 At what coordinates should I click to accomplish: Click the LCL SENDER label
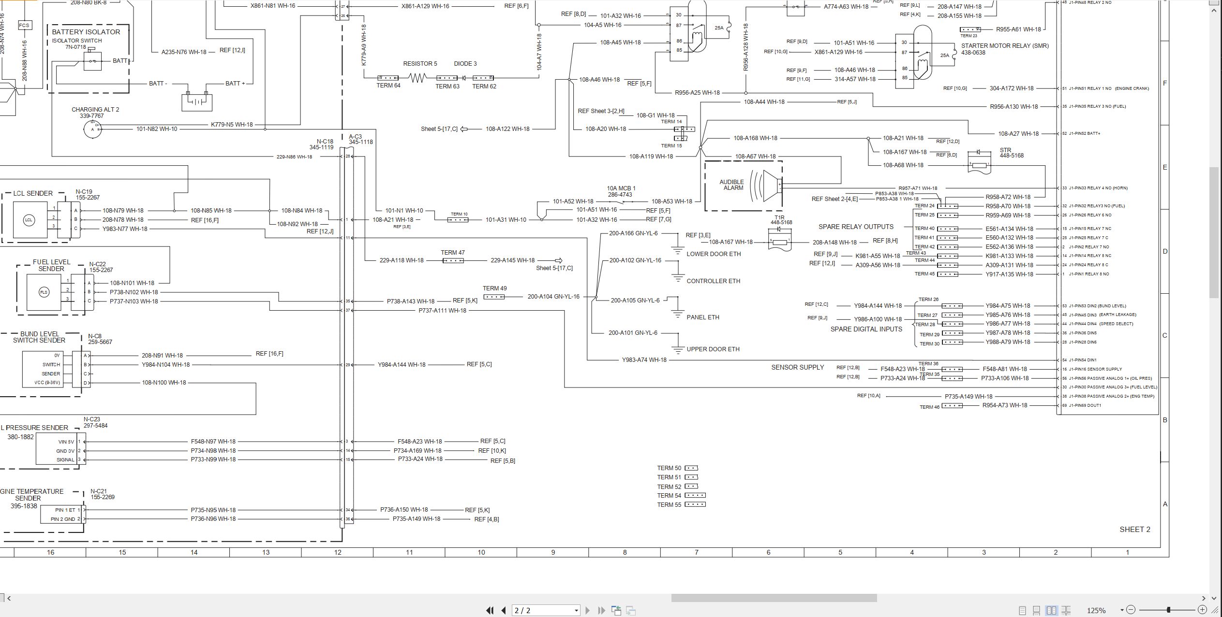pyautogui.click(x=33, y=193)
